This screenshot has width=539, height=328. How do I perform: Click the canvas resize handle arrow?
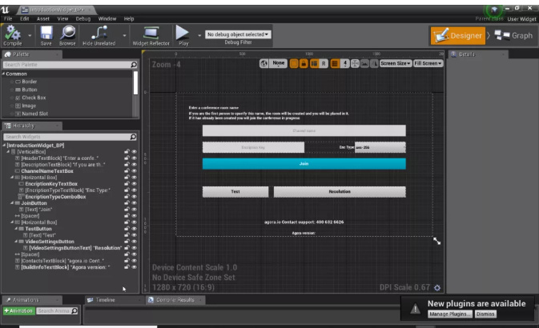pos(437,241)
